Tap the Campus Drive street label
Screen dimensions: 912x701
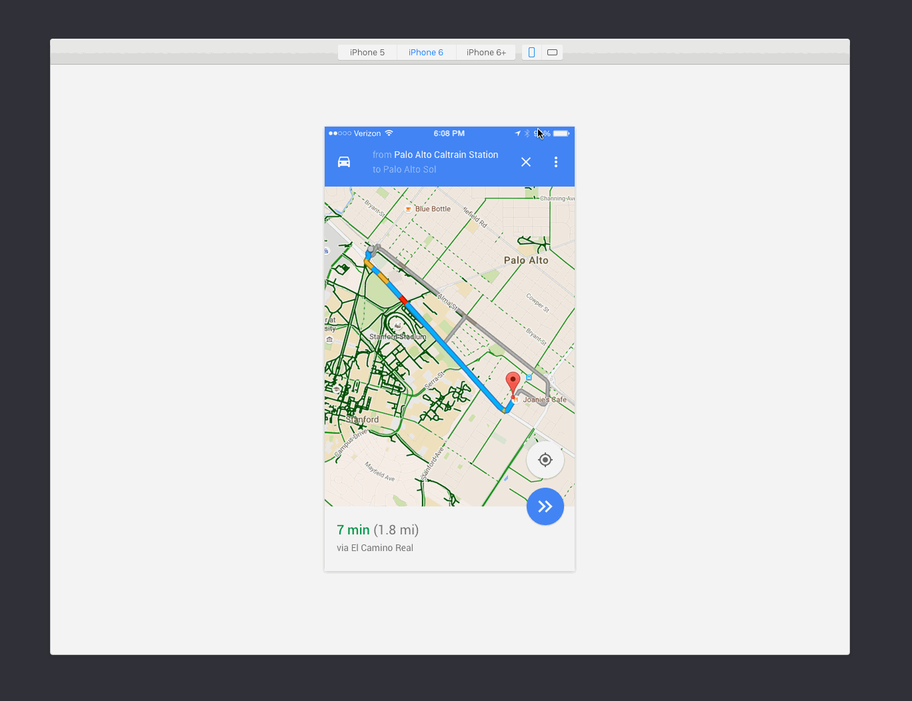coord(351,443)
